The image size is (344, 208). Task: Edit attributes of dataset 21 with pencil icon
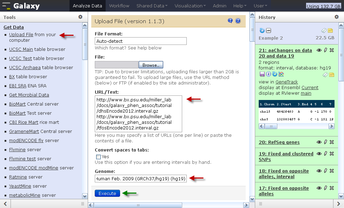[x=326, y=50]
